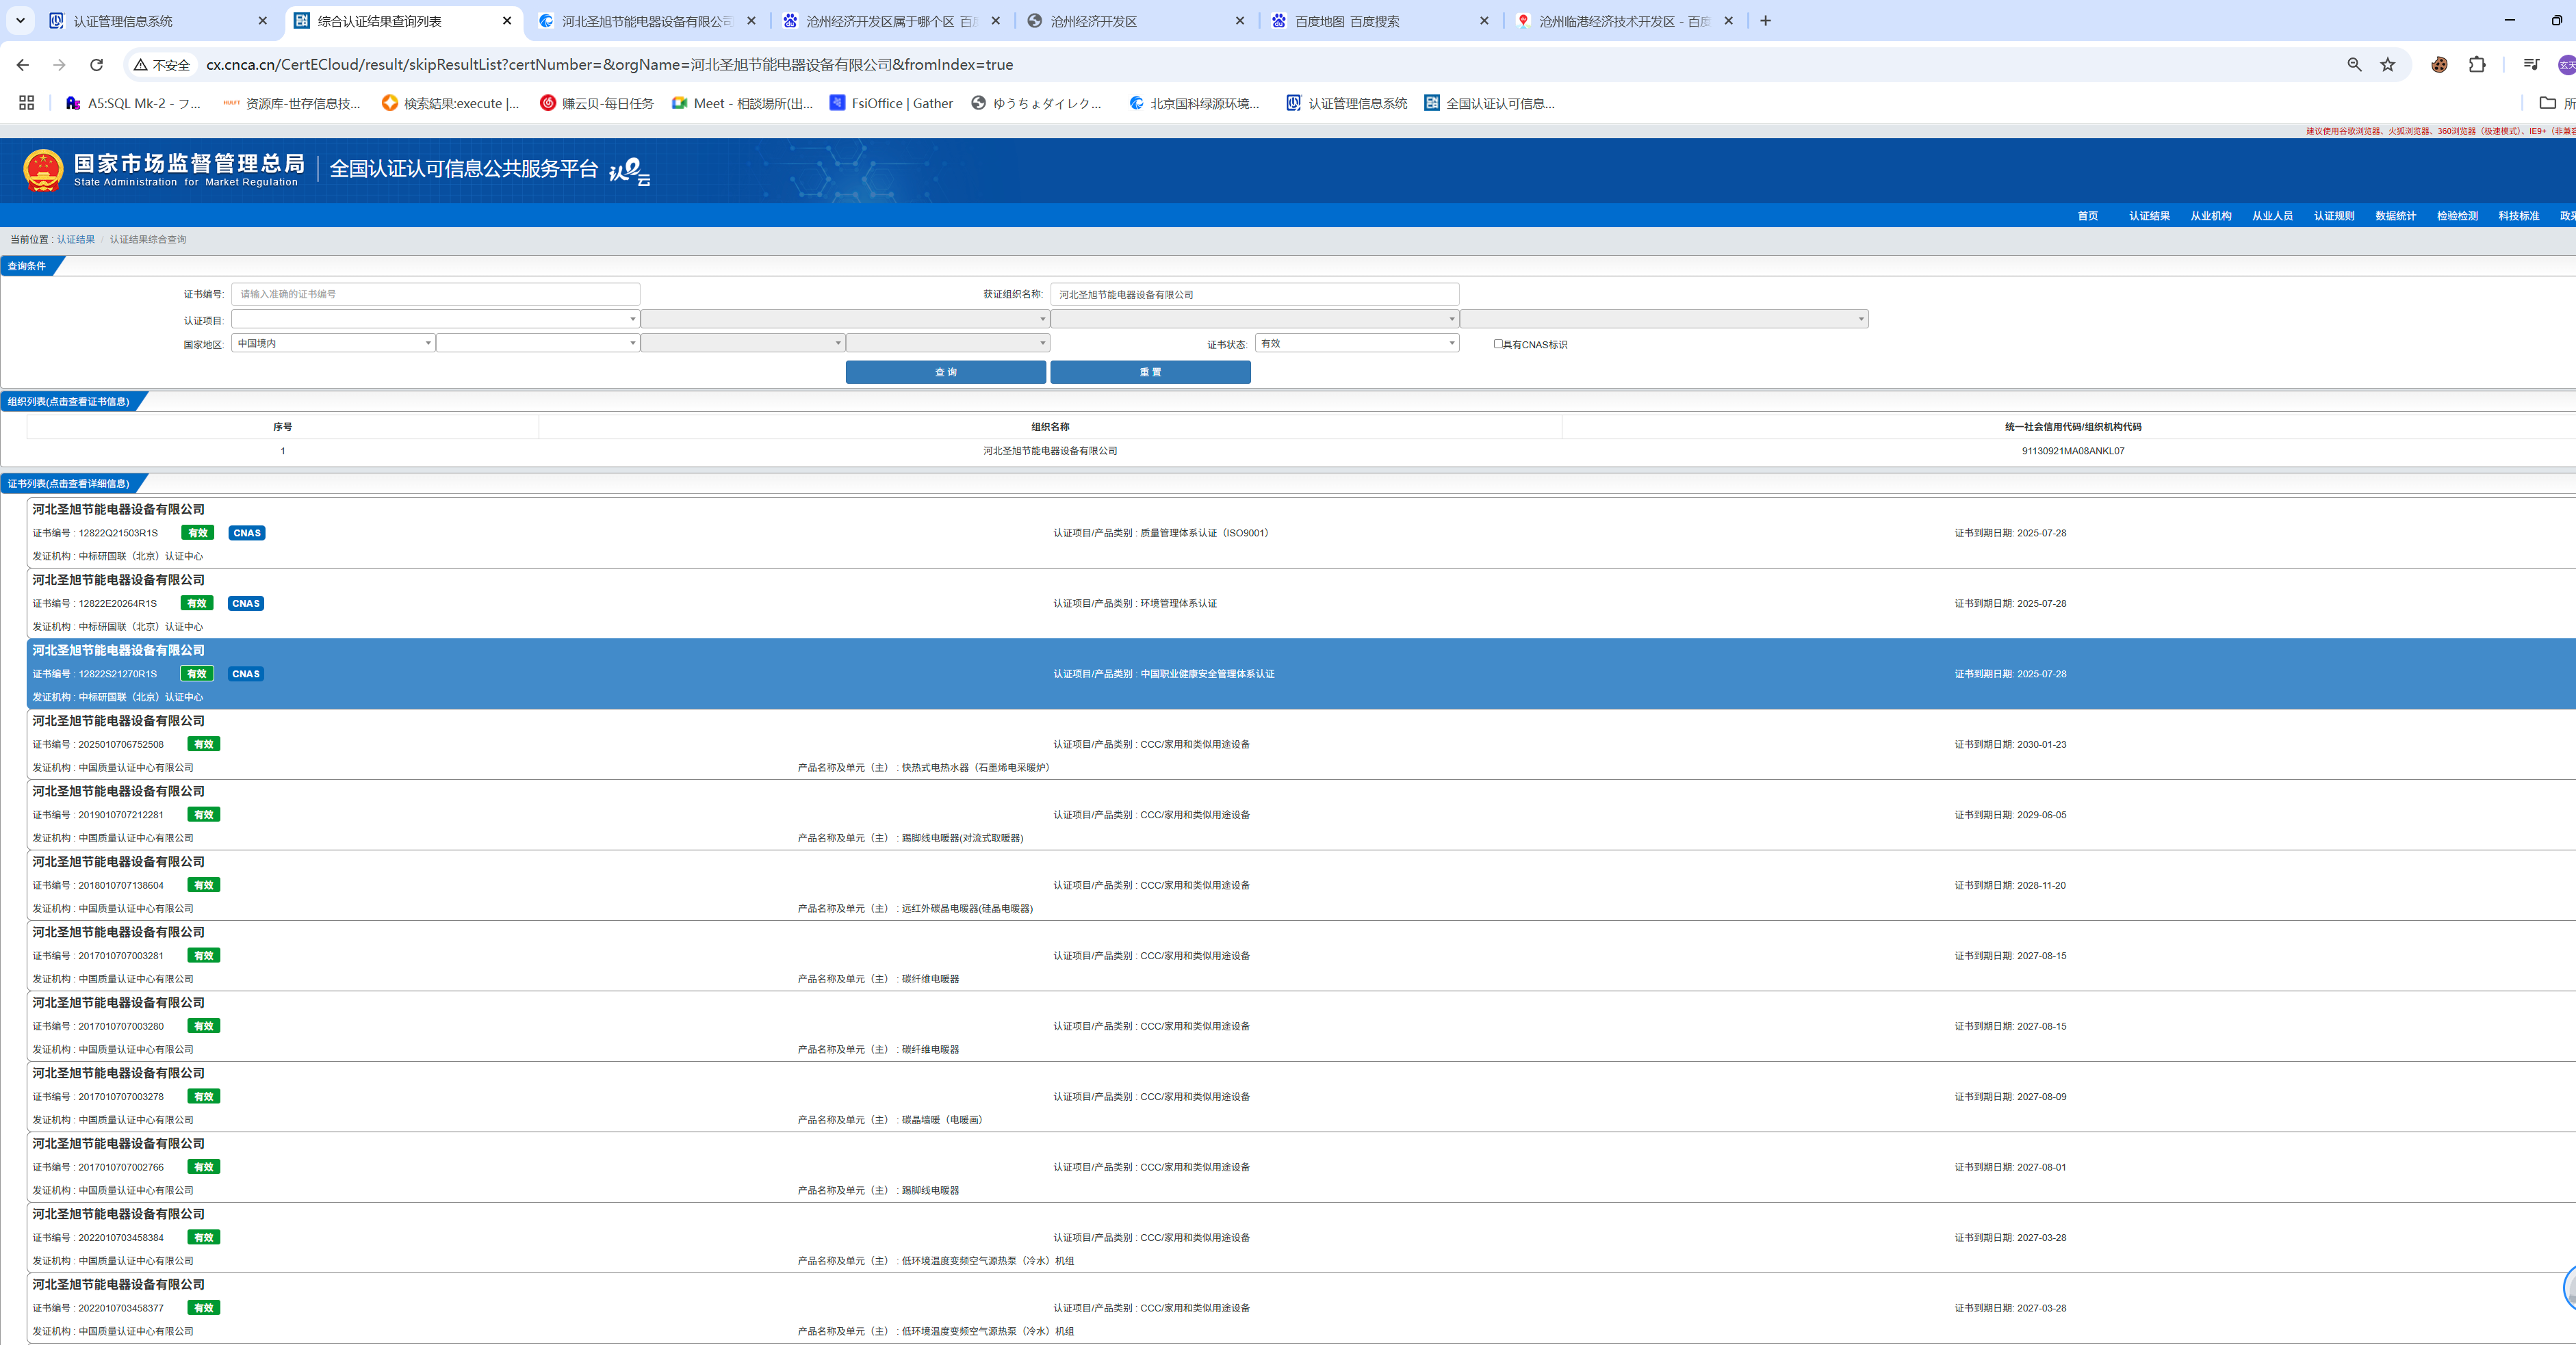Open the Meet bookmark
Image resolution: width=2576 pixels, height=1345 pixels.
pos(742,103)
